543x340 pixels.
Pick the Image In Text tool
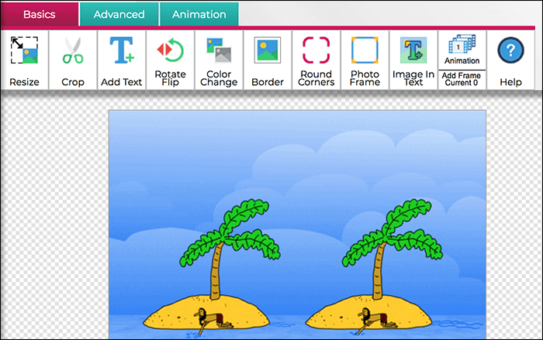point(413,52)
